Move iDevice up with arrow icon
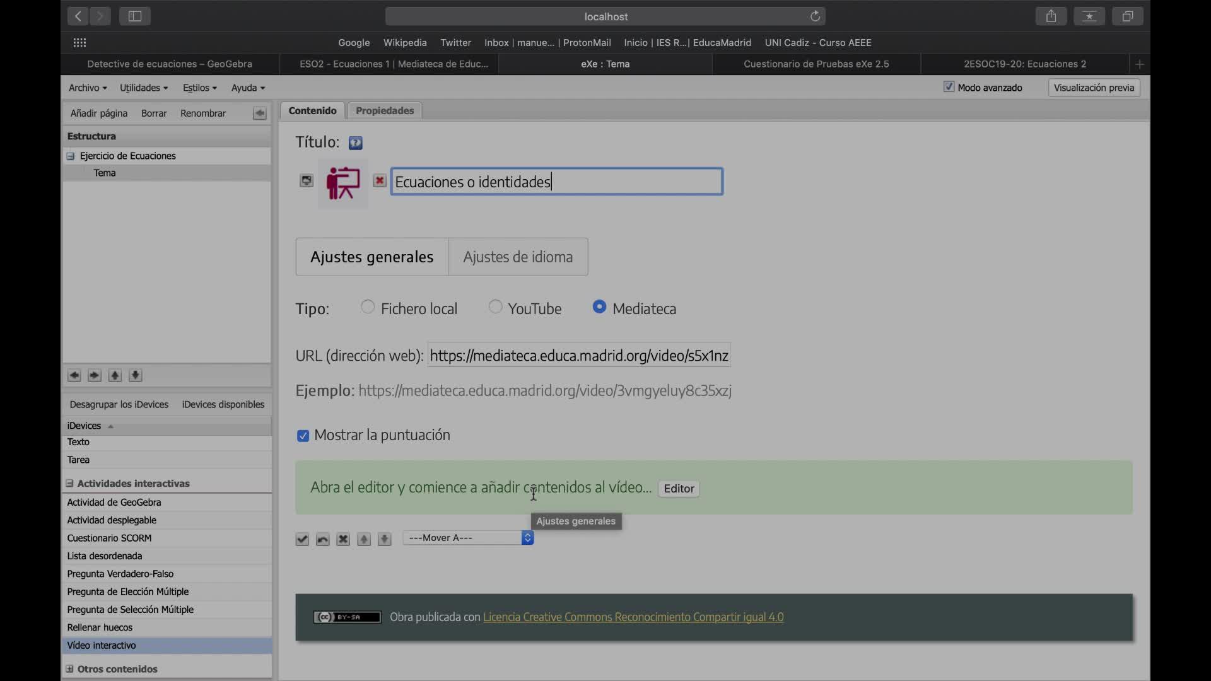The image size is (1211, 681). (x=364, y=539)
